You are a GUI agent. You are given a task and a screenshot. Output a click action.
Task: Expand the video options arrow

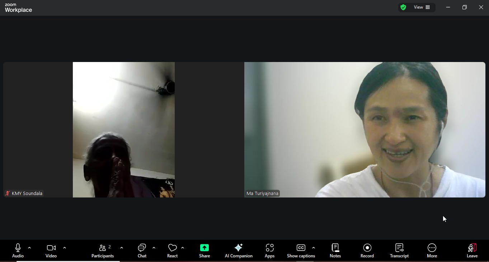(65, 248)
